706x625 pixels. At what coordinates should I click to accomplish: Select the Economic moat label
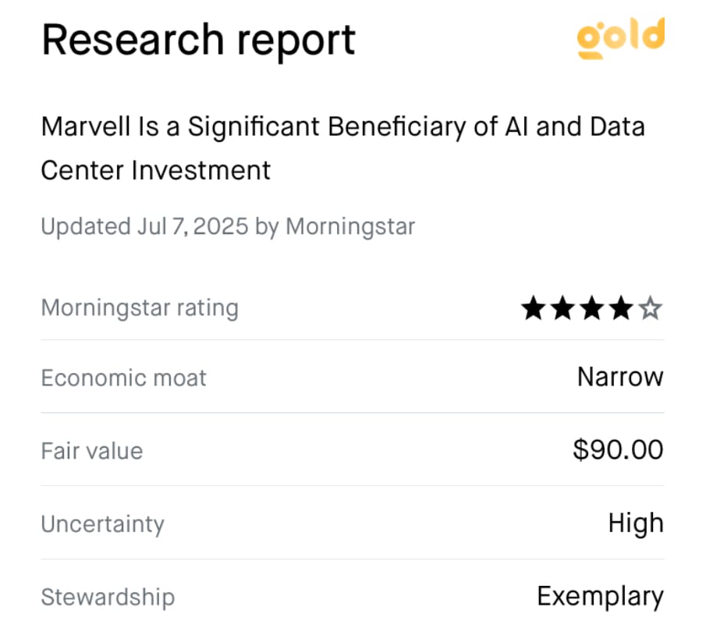click(123, 378)
